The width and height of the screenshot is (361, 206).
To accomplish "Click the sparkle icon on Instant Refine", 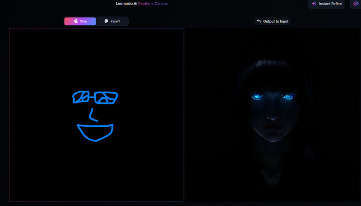I will [314, 4].
